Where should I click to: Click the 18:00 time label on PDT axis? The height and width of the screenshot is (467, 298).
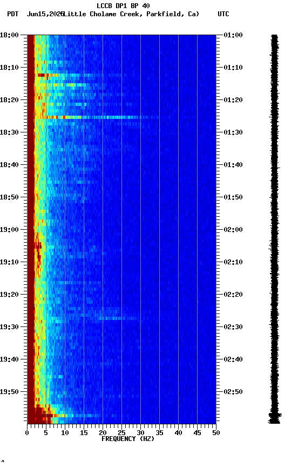[x=9, y=35]
